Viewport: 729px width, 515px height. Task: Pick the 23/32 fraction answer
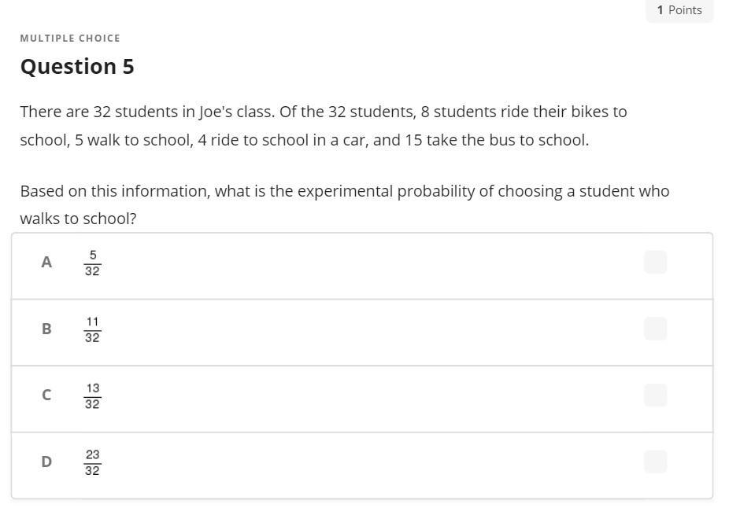click(92, 462)
